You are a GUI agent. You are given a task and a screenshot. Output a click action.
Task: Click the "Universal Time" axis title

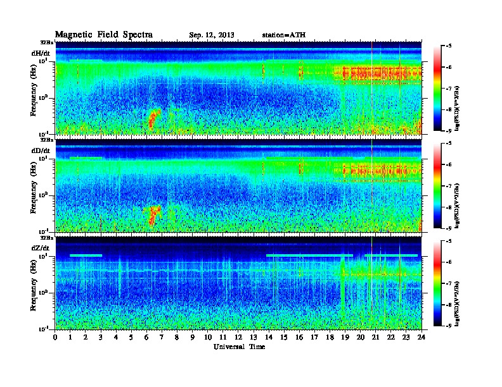[239, 347]
